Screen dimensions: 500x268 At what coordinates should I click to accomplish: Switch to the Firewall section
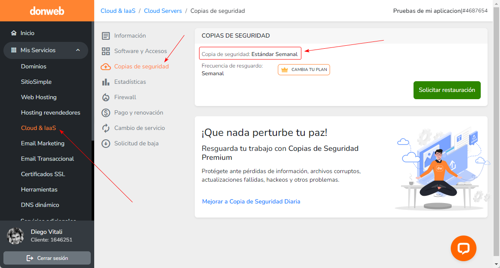pos(125,97)
